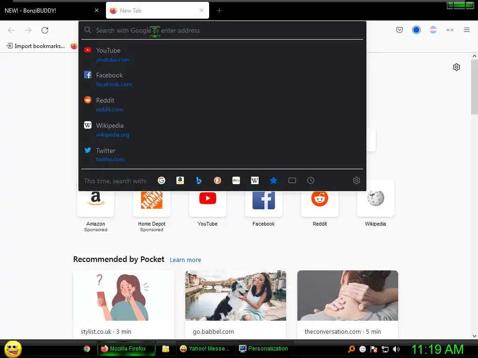Choose the Wikipedia suggestion in dropdown

[222, 130]
